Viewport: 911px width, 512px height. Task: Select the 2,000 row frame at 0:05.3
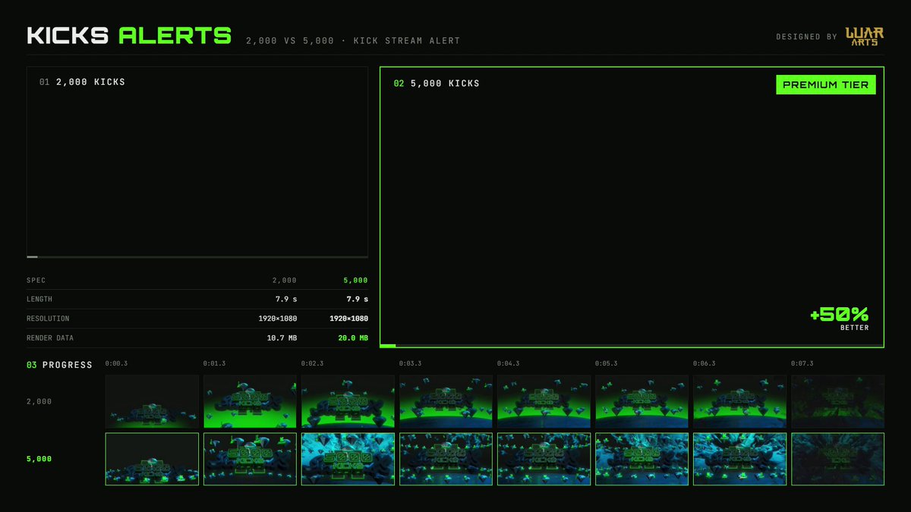tap(641, 401)
